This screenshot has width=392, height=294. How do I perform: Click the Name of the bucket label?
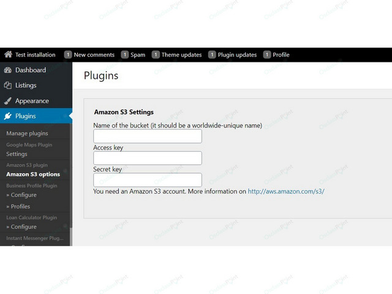178,126
